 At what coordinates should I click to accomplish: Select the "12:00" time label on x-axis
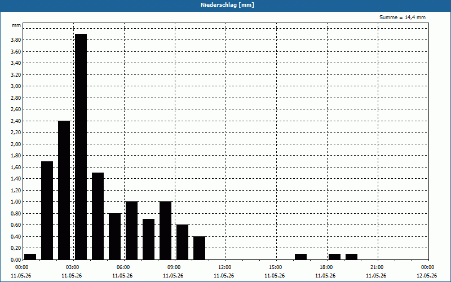[x=225, y=267]
